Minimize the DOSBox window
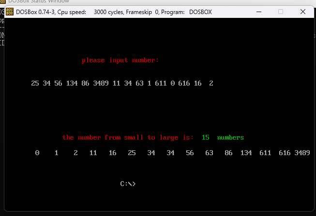Image resolution: width=316 pixels, height=216 pixels. (x=259, y=12)
